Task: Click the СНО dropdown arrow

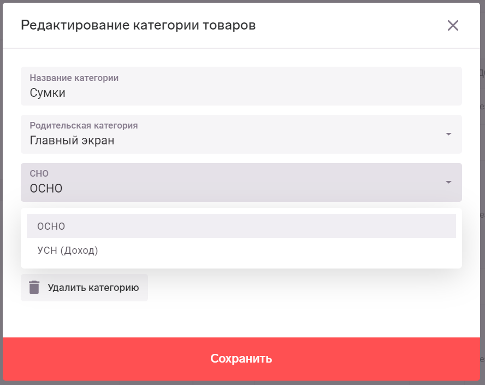Action: [448, 182]
